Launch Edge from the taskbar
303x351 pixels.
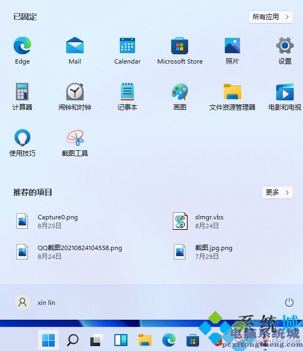169,340
